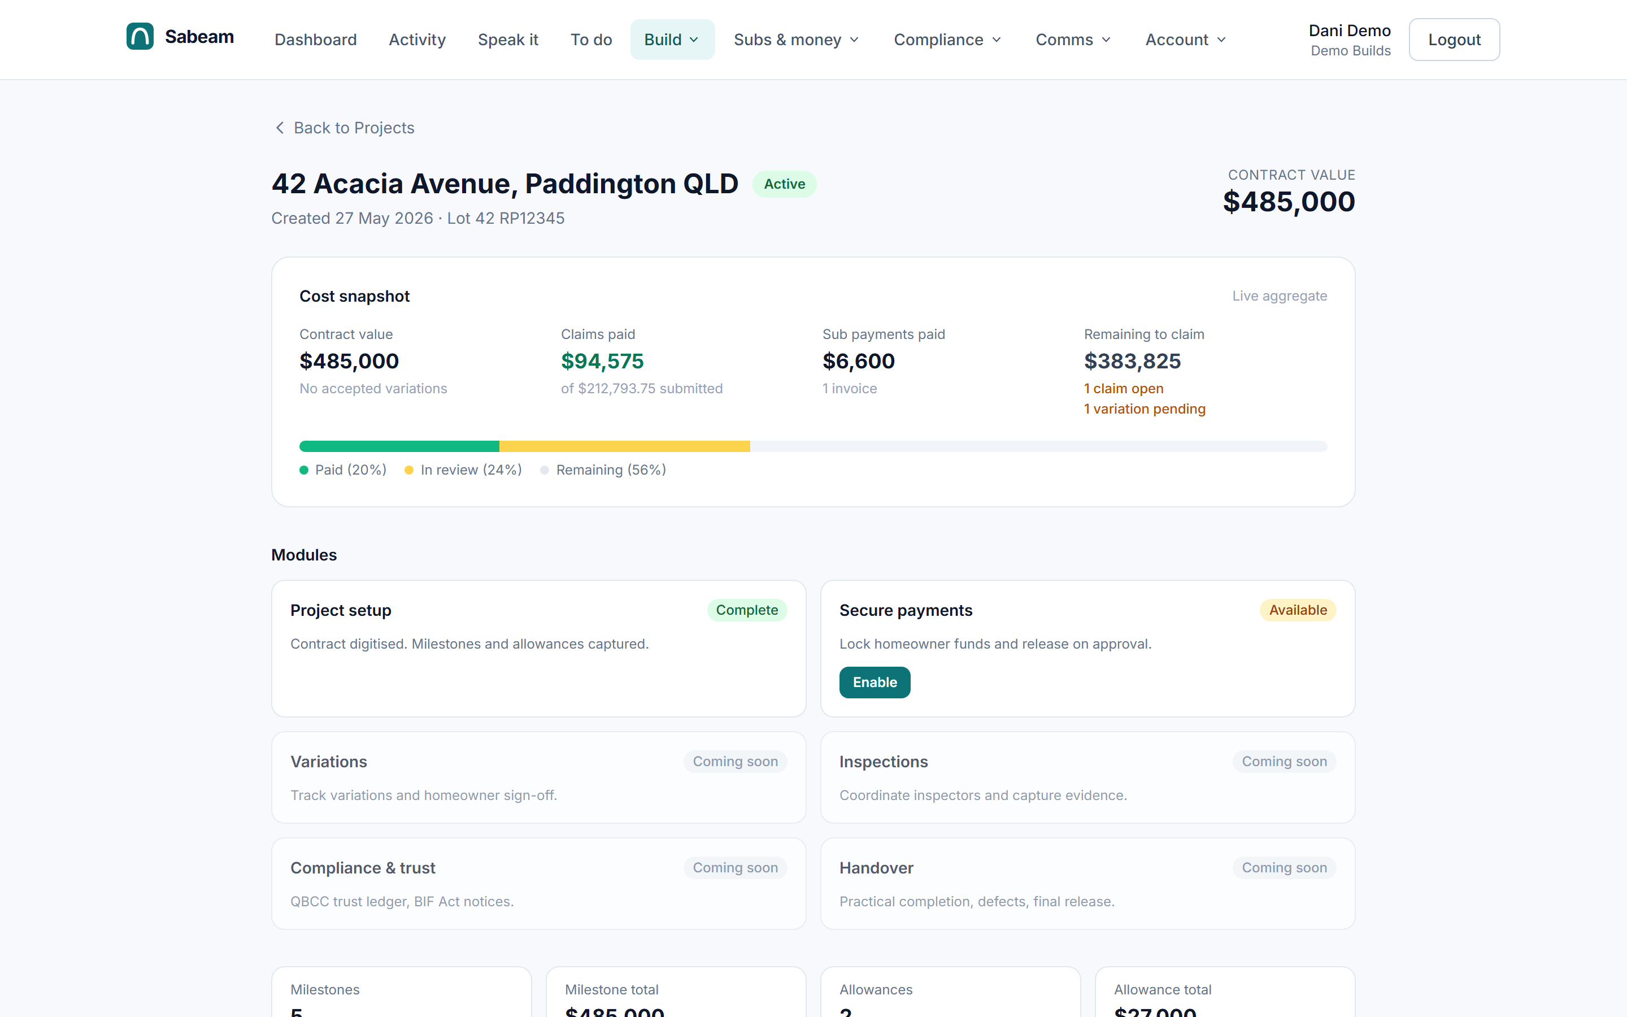The height and width of the screenshot is (1017, 1627).
Task: Open the Project setup module card
Action: coord(538,649)
